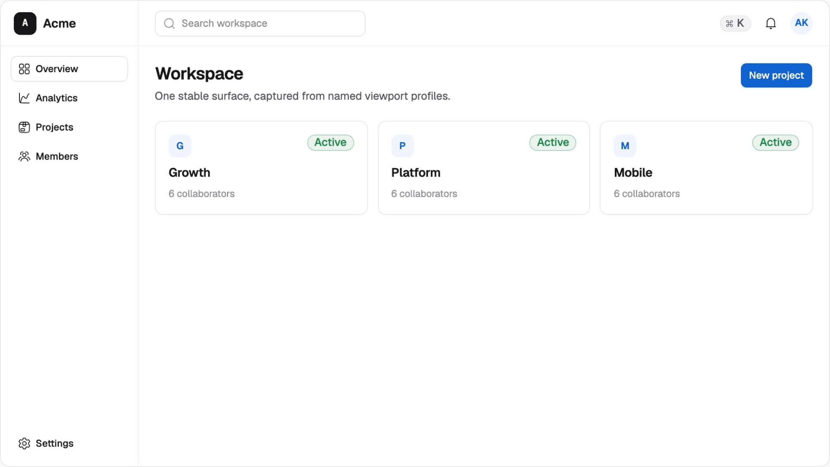
Task: Open Members page label
Action: (x=57, y=157)
